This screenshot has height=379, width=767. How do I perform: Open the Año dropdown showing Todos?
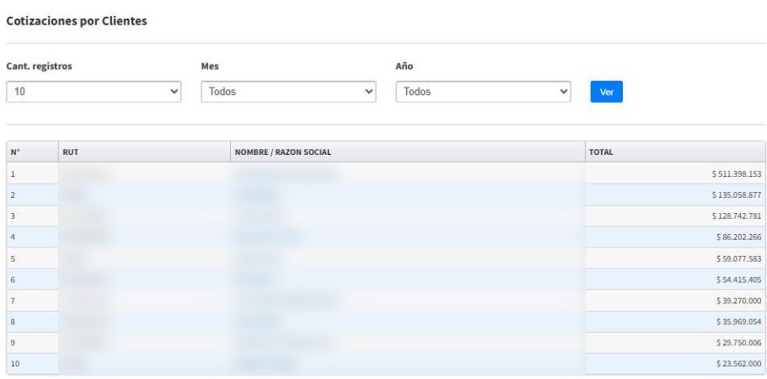[x=483, y=92]
